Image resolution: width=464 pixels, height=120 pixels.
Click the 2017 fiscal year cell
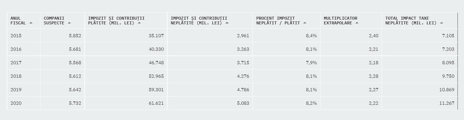(24, 63)
